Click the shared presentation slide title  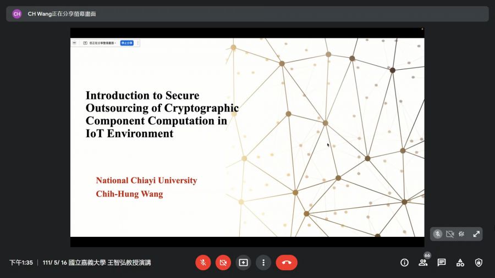pos(162,114)
